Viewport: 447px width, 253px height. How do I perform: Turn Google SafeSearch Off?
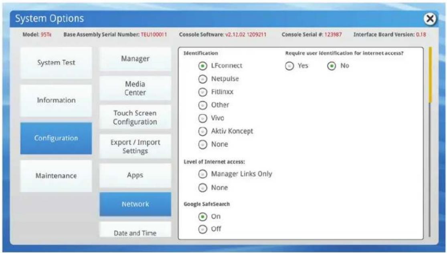(x=203, y=229)
